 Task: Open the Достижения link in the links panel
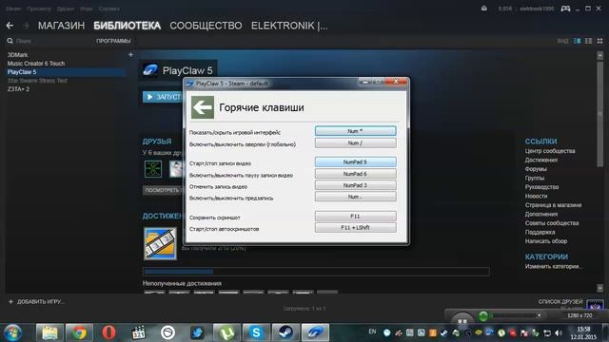pyautogui.click(x=541, y=160)
